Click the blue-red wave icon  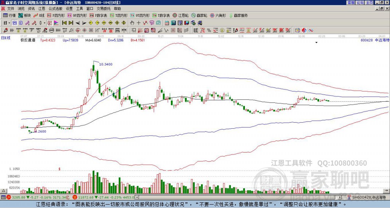pos(311,30)
